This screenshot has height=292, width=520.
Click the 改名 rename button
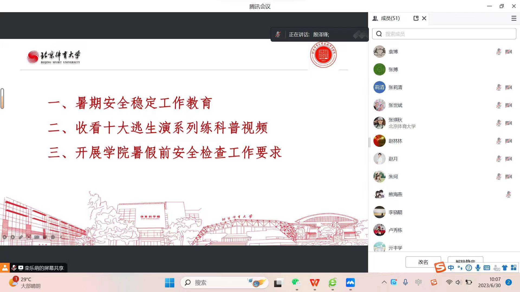pos(423,262)
